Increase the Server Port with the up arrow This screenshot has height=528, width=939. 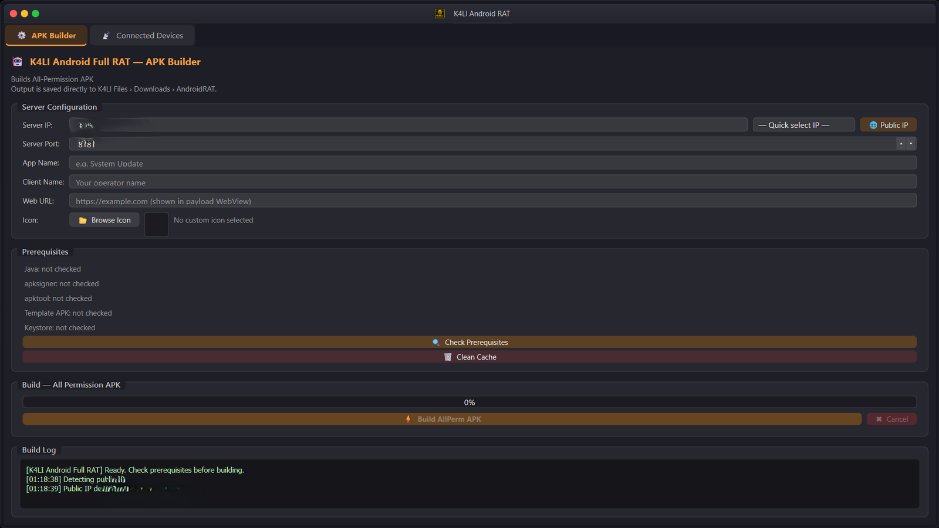901,144
